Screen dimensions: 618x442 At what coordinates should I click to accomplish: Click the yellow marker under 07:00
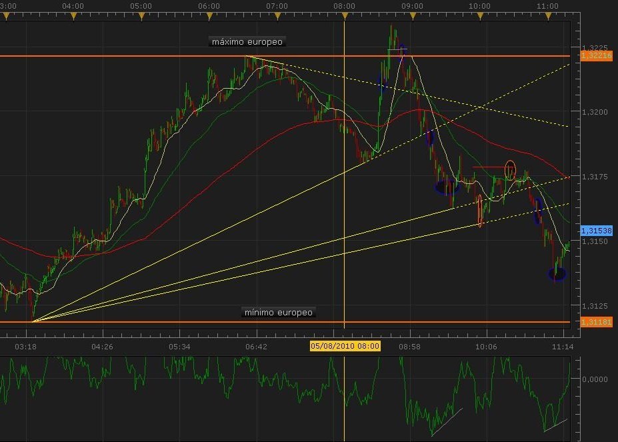click(x=277, y=16)
